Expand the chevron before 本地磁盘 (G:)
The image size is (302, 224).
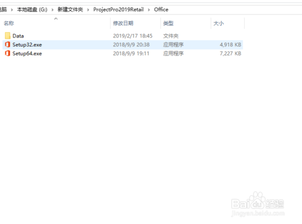(x=12, y=10)
